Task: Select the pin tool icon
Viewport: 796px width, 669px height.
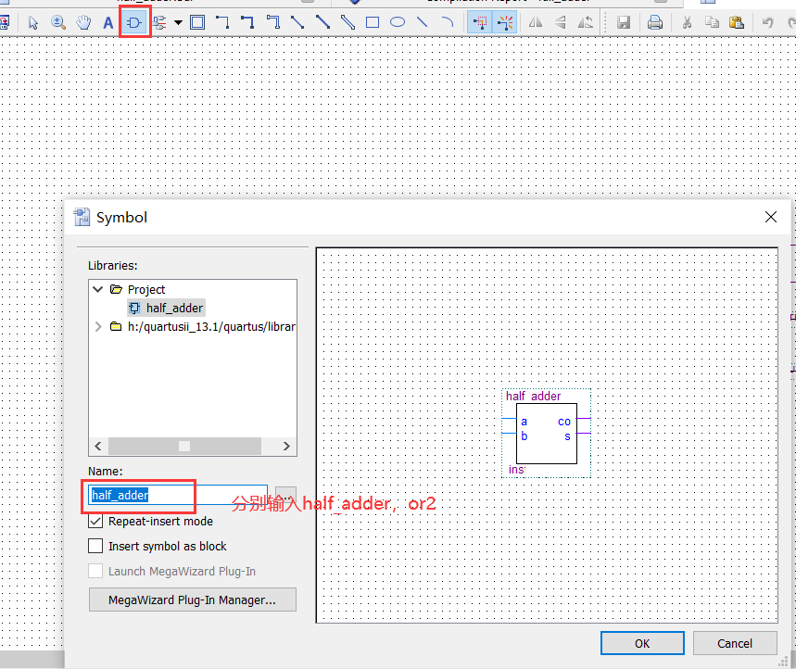Action: (159, 23)
